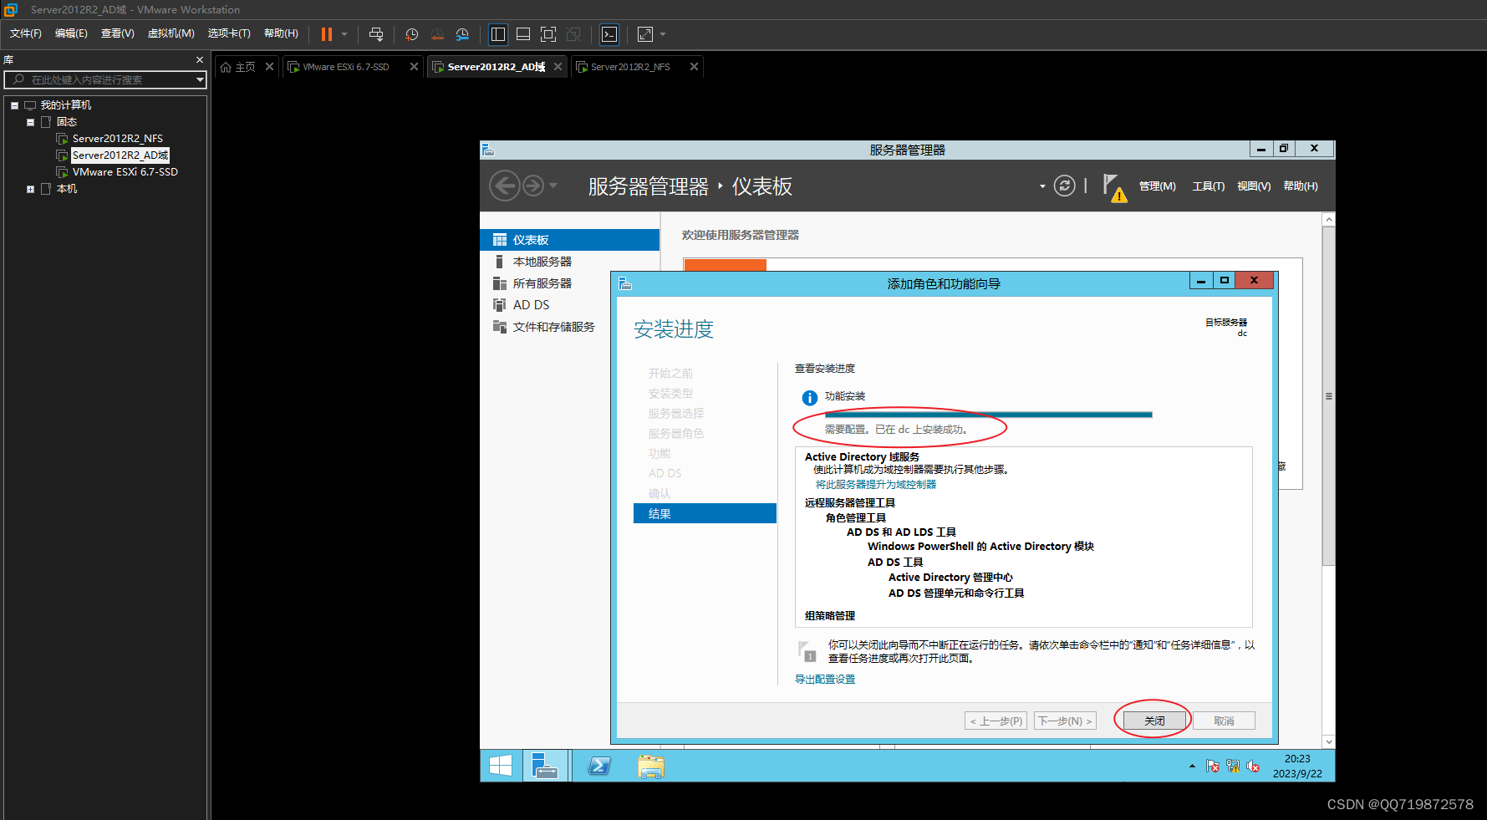
Task: Toggle the thumbnail bar view icon
Action: (523, 34)
